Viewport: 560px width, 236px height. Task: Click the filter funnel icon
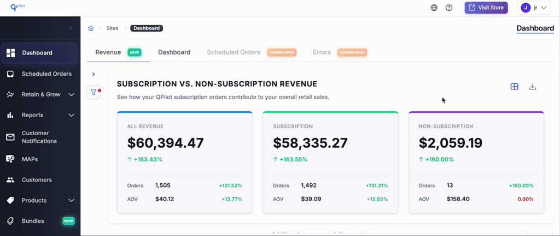94,93
